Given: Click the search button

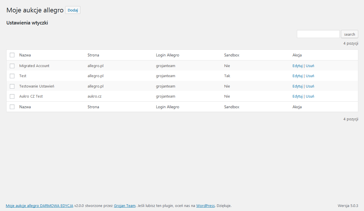Looking at the screenshot, I should [x=350, y=34].
